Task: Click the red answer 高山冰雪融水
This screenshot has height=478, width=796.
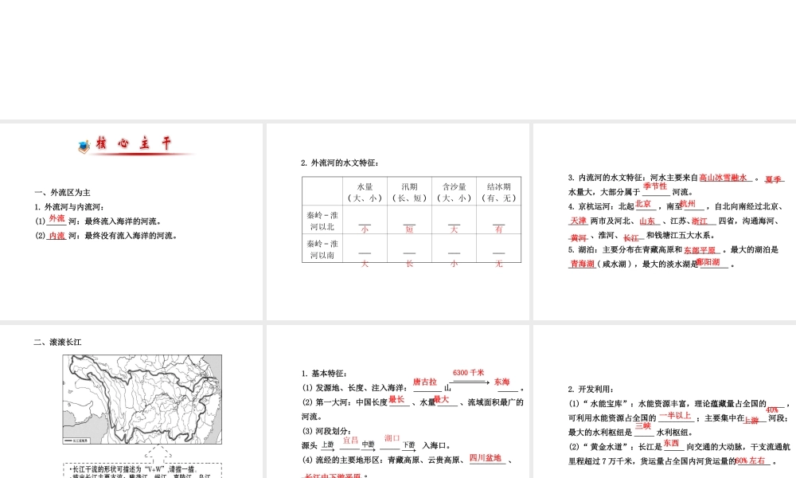Action: click(x=723, y=178)
